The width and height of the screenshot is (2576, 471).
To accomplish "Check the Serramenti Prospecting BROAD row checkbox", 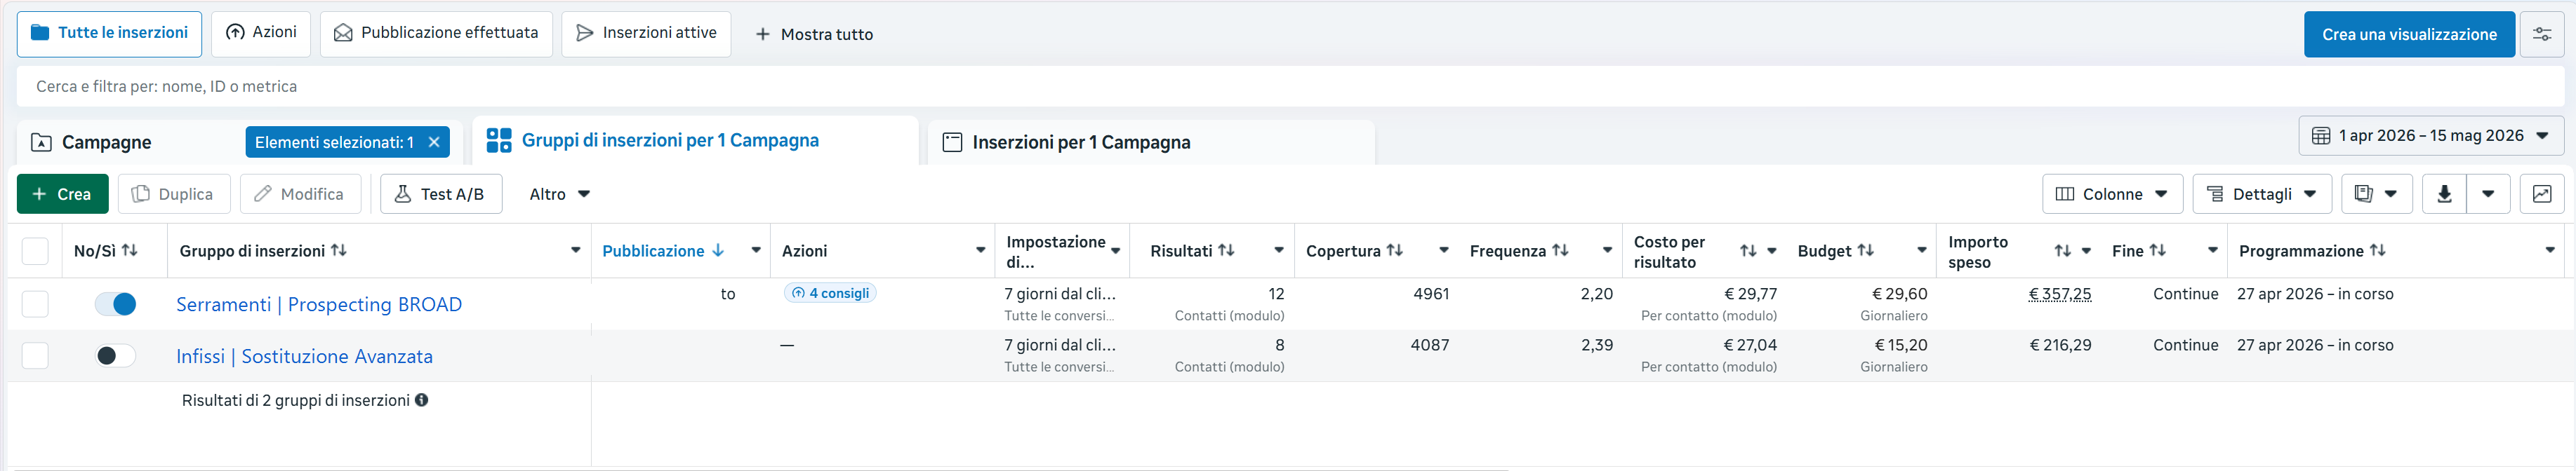I will [x=35, y=303].
